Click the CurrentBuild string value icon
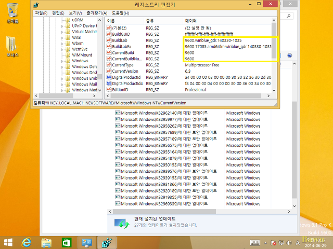The image size is (333, 249). (x=109, y=52)
